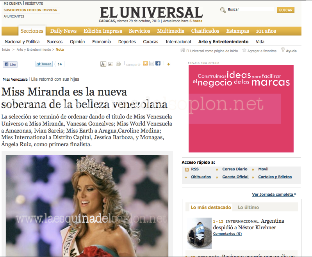Open Suscripción Edición Impresa link

30,10
